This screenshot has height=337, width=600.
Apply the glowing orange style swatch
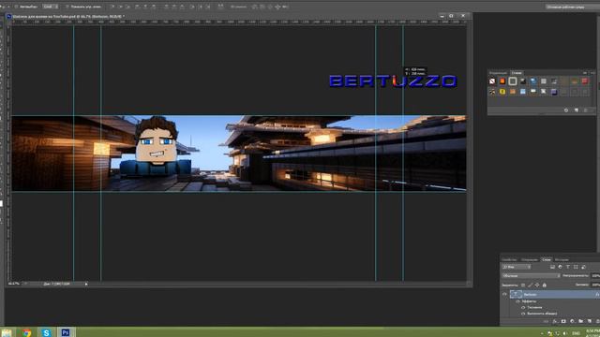502,81
